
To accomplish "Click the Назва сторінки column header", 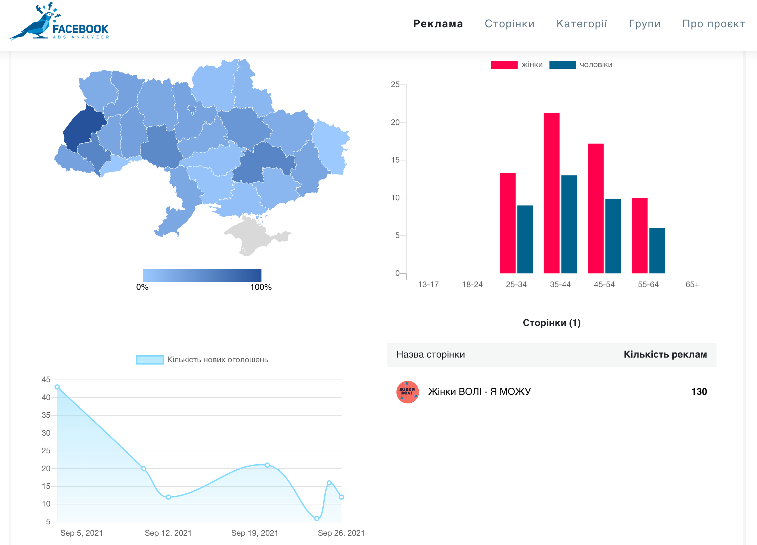I will click(x=430, y=354).
